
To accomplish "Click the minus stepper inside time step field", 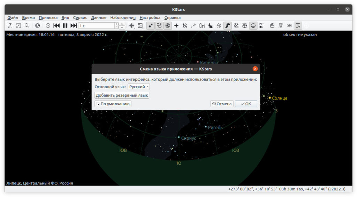I will point(116,27).
